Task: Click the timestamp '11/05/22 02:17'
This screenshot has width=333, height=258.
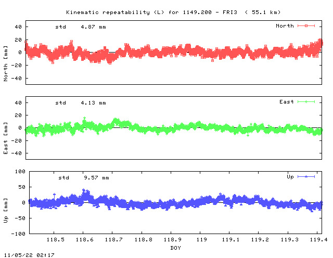Action: (29, 255)
